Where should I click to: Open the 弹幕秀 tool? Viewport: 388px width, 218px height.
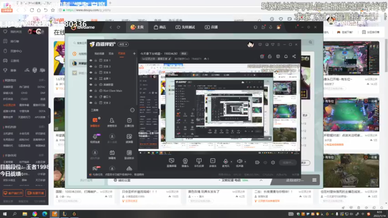pos(112,155)
